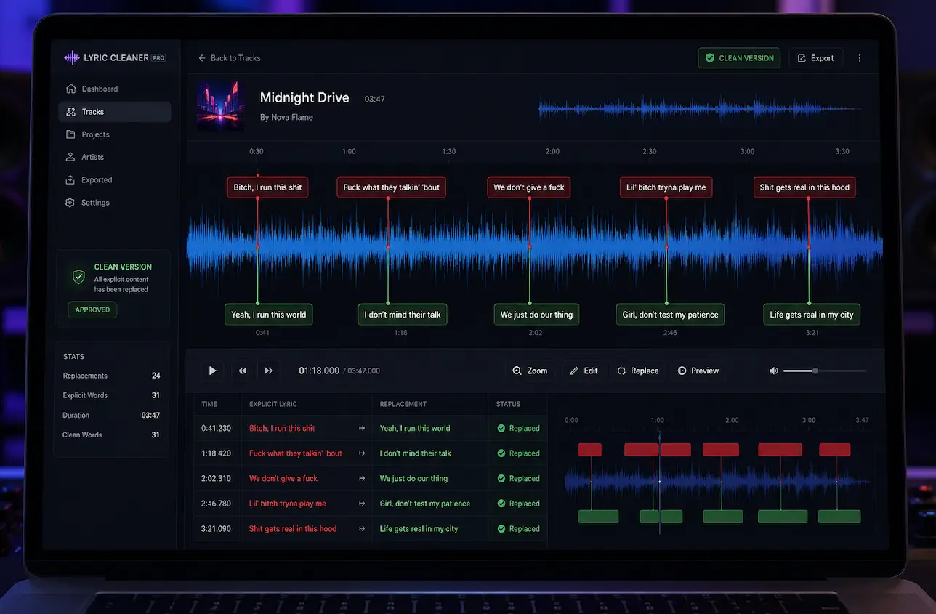Click the Lyric Cleaner waveform logo
The height and width of the screenshot is (614, 936).
click(71, 57)
